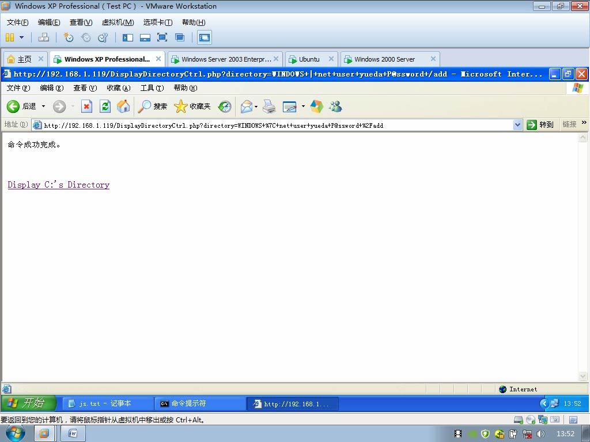
Task: Switch to js.txt 记事本 taskbar item
Action: (x=107, y=403)
